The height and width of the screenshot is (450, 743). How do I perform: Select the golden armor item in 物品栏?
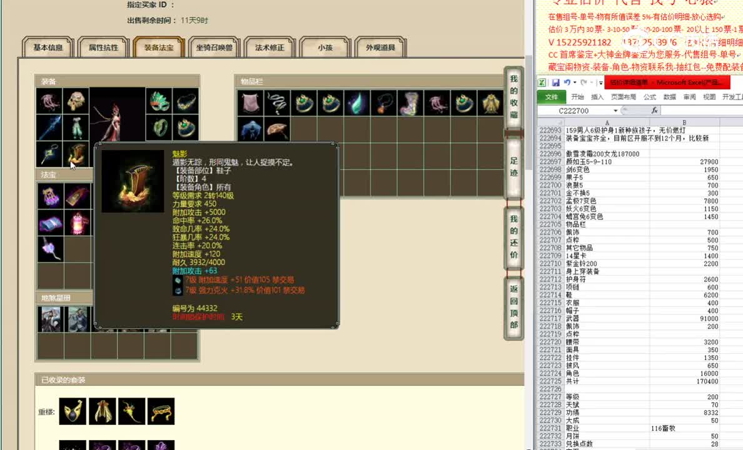click(x=490, y=102)
